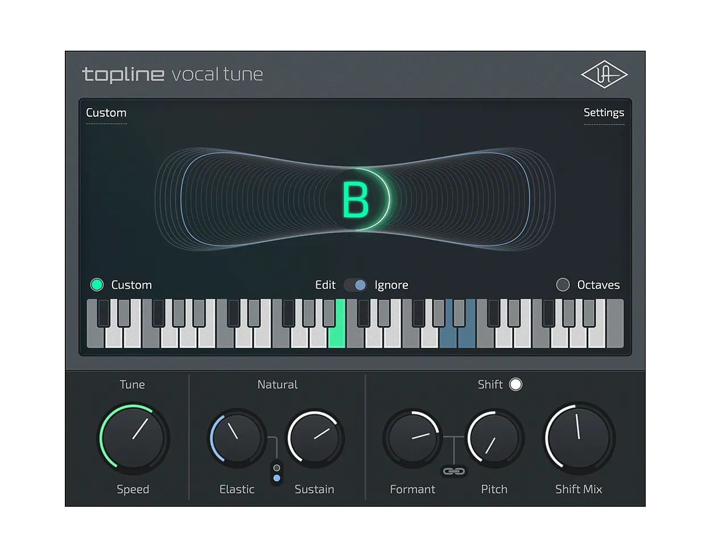
Task: Click the Tune section label
Action: [132, 384]
